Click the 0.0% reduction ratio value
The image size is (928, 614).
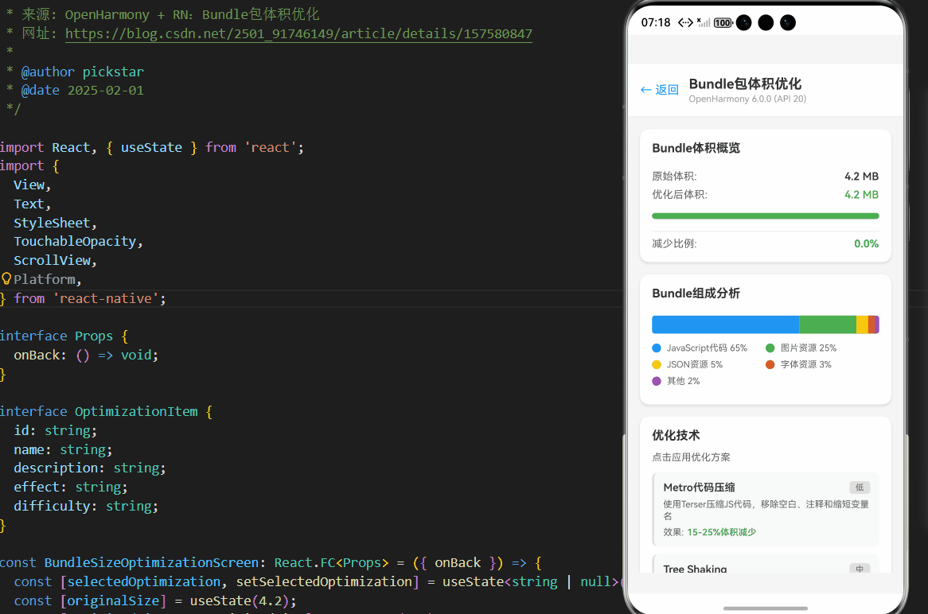pos(866,243)
